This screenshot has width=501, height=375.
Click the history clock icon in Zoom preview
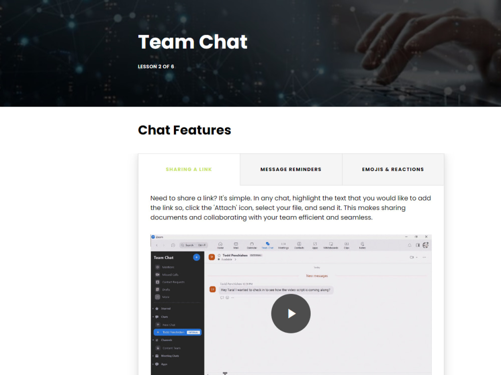pos(173,245)
